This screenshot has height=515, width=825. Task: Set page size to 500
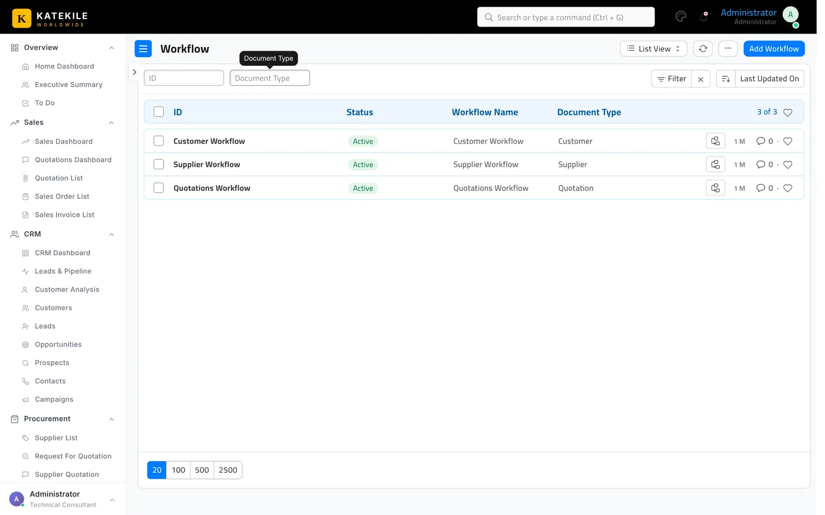point(202,470)
